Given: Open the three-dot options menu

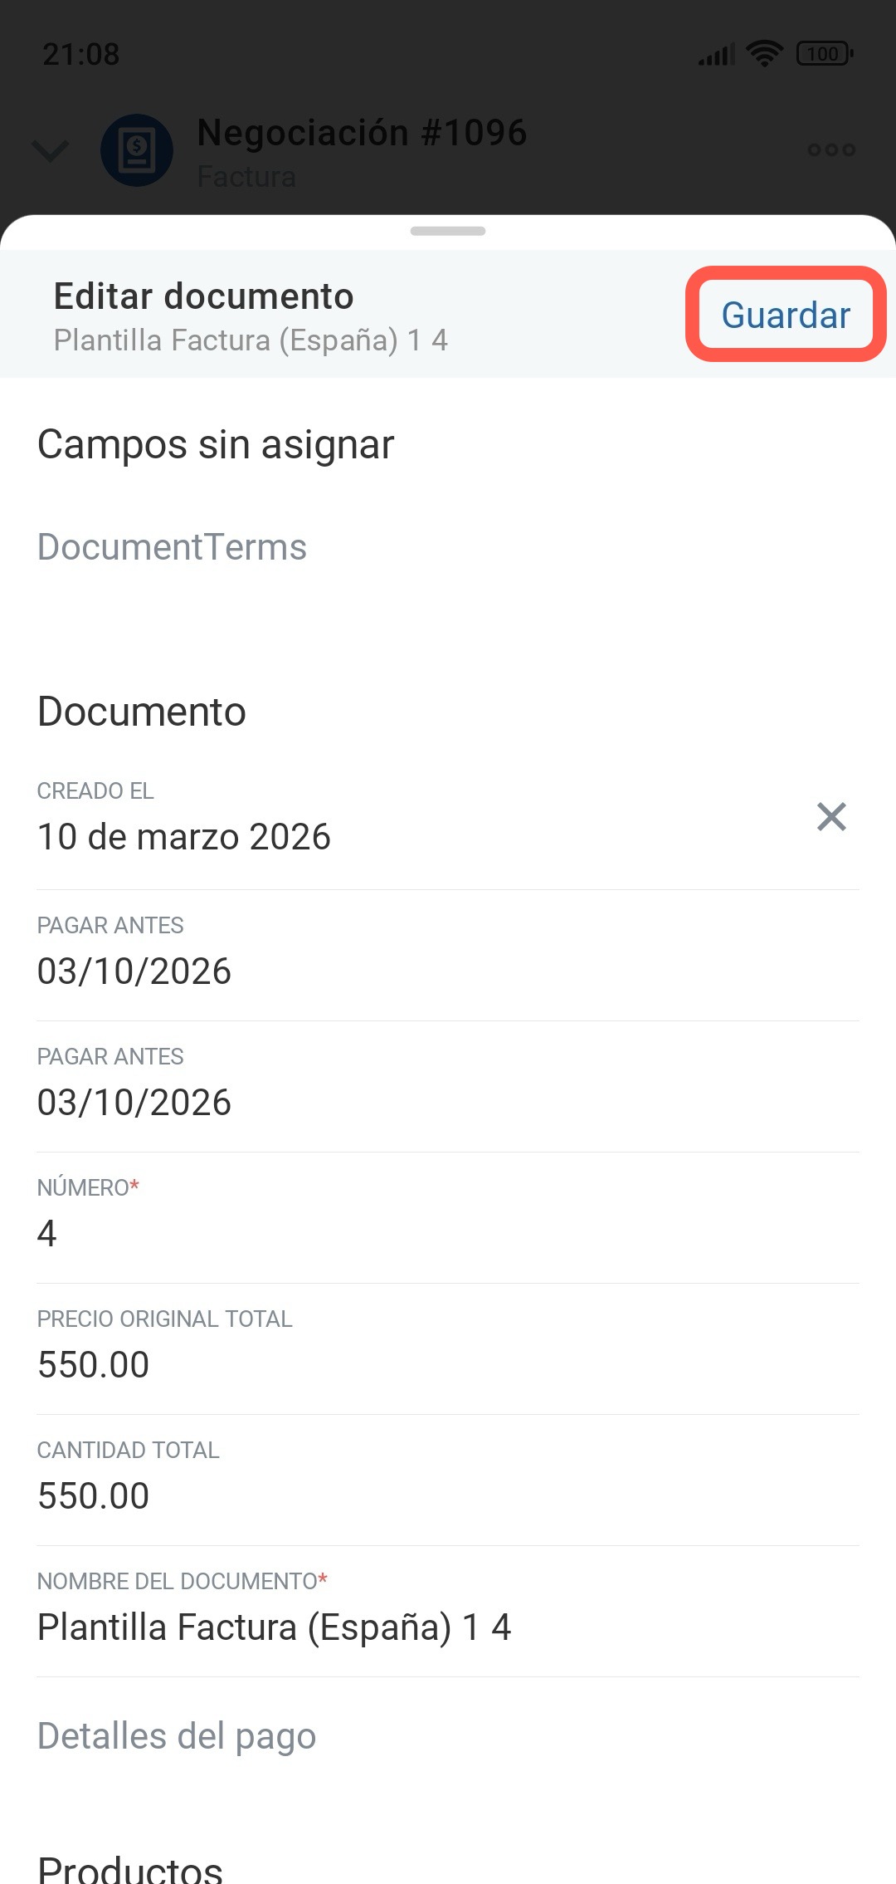Looking at the screenshot, I should tap(831, 150).
